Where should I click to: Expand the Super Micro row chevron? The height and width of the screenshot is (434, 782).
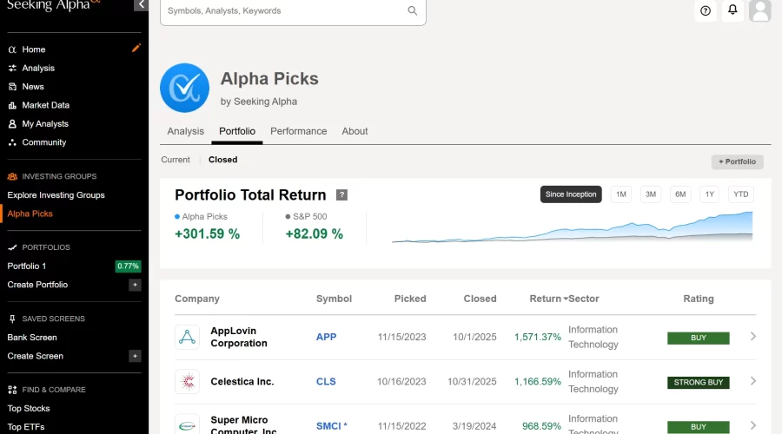click(753, 425)
